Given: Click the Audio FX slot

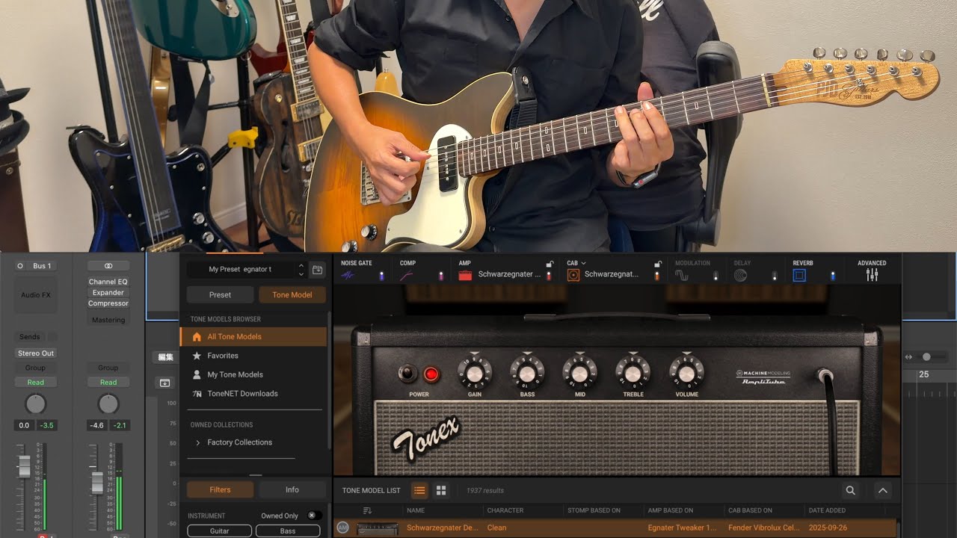Looking at the screenshot, I should pos(36,295).
